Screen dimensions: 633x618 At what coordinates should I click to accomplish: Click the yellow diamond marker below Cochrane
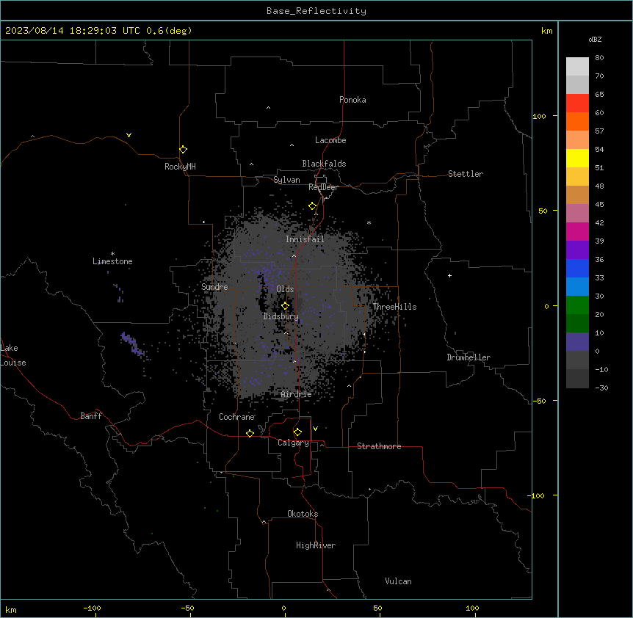[x=250, y=433]
